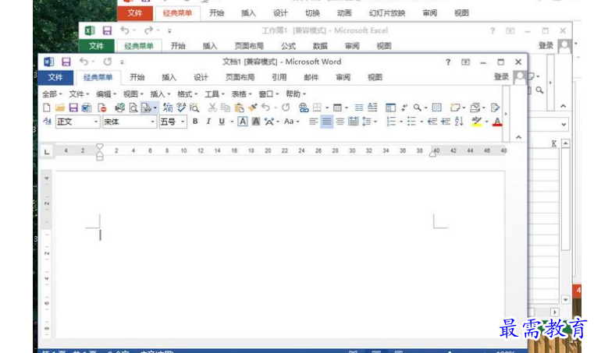Click the blue 文件 button in Word
Viewport: 594px width, 353px height.
tap(55, 77)
